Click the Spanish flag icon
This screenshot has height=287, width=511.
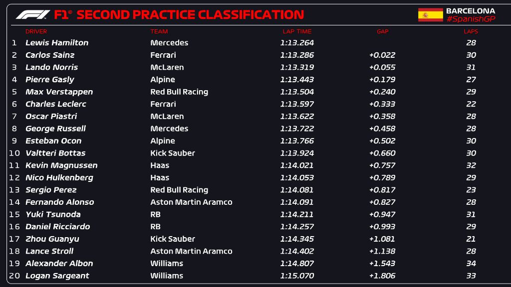[x=431, y=15]
